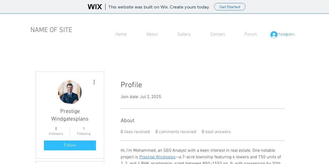Open the Contact page
Viewport: 329px width, 164px height.
(x=218, y=34)
